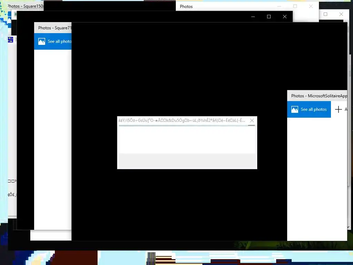Minimize the large black window
Image resolution: width=353 pixels, height=265 pixels.
[253, 17]
